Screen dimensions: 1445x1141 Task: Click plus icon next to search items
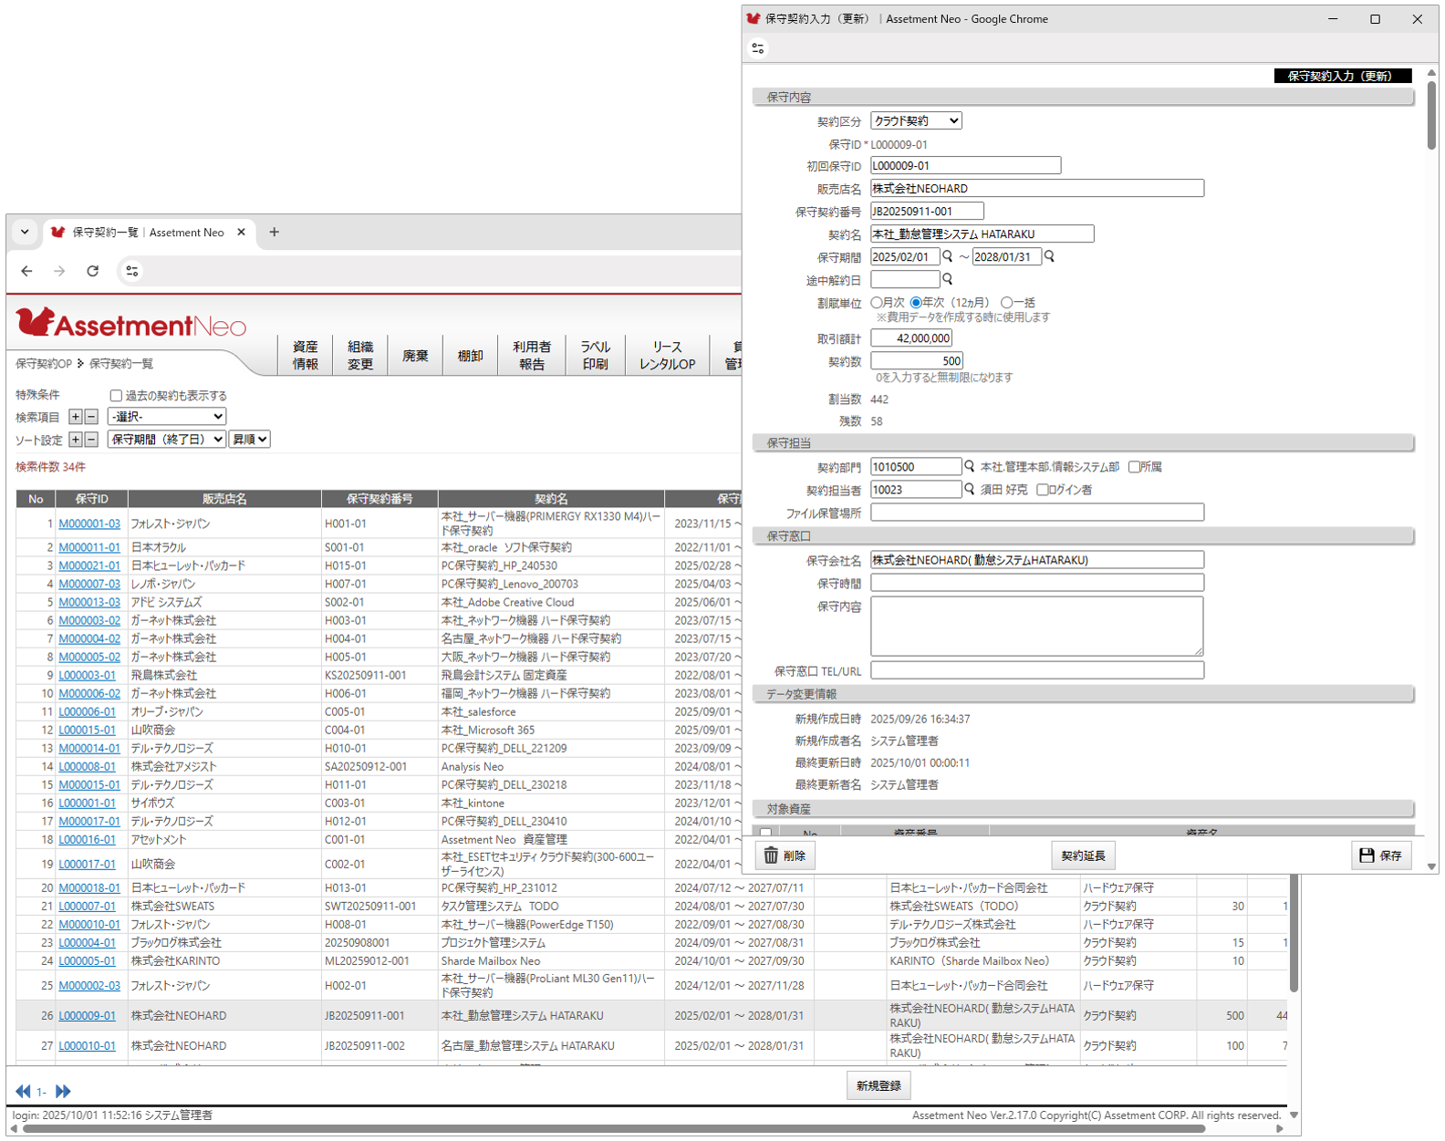[76, 417]
